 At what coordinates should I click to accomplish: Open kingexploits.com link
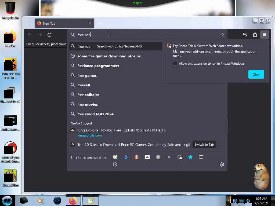90,135
